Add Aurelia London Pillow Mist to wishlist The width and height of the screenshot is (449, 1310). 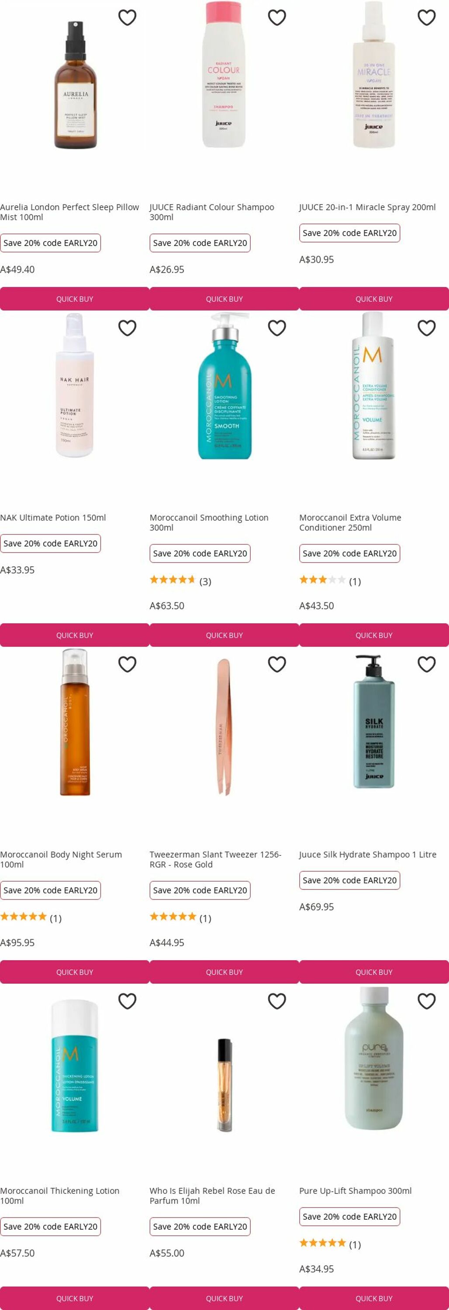(x=127, y=17)
